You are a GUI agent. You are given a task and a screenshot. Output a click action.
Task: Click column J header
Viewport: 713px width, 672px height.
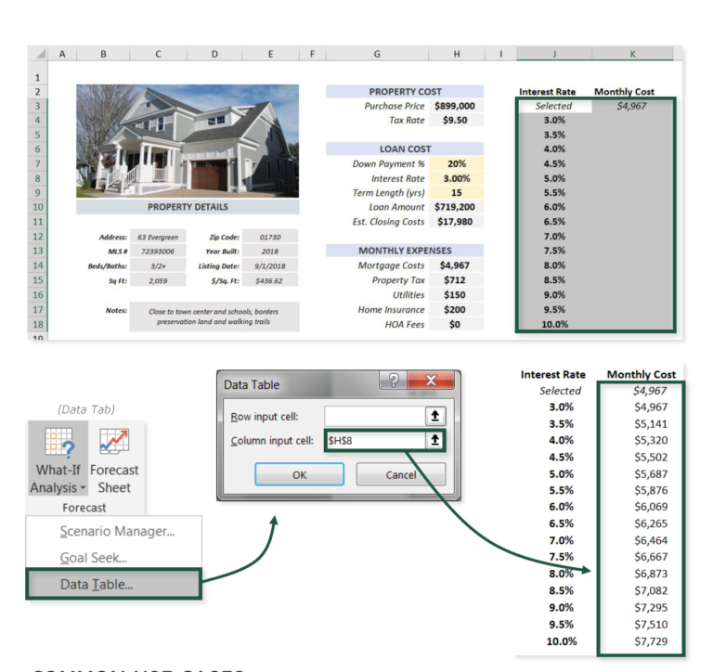554,55
